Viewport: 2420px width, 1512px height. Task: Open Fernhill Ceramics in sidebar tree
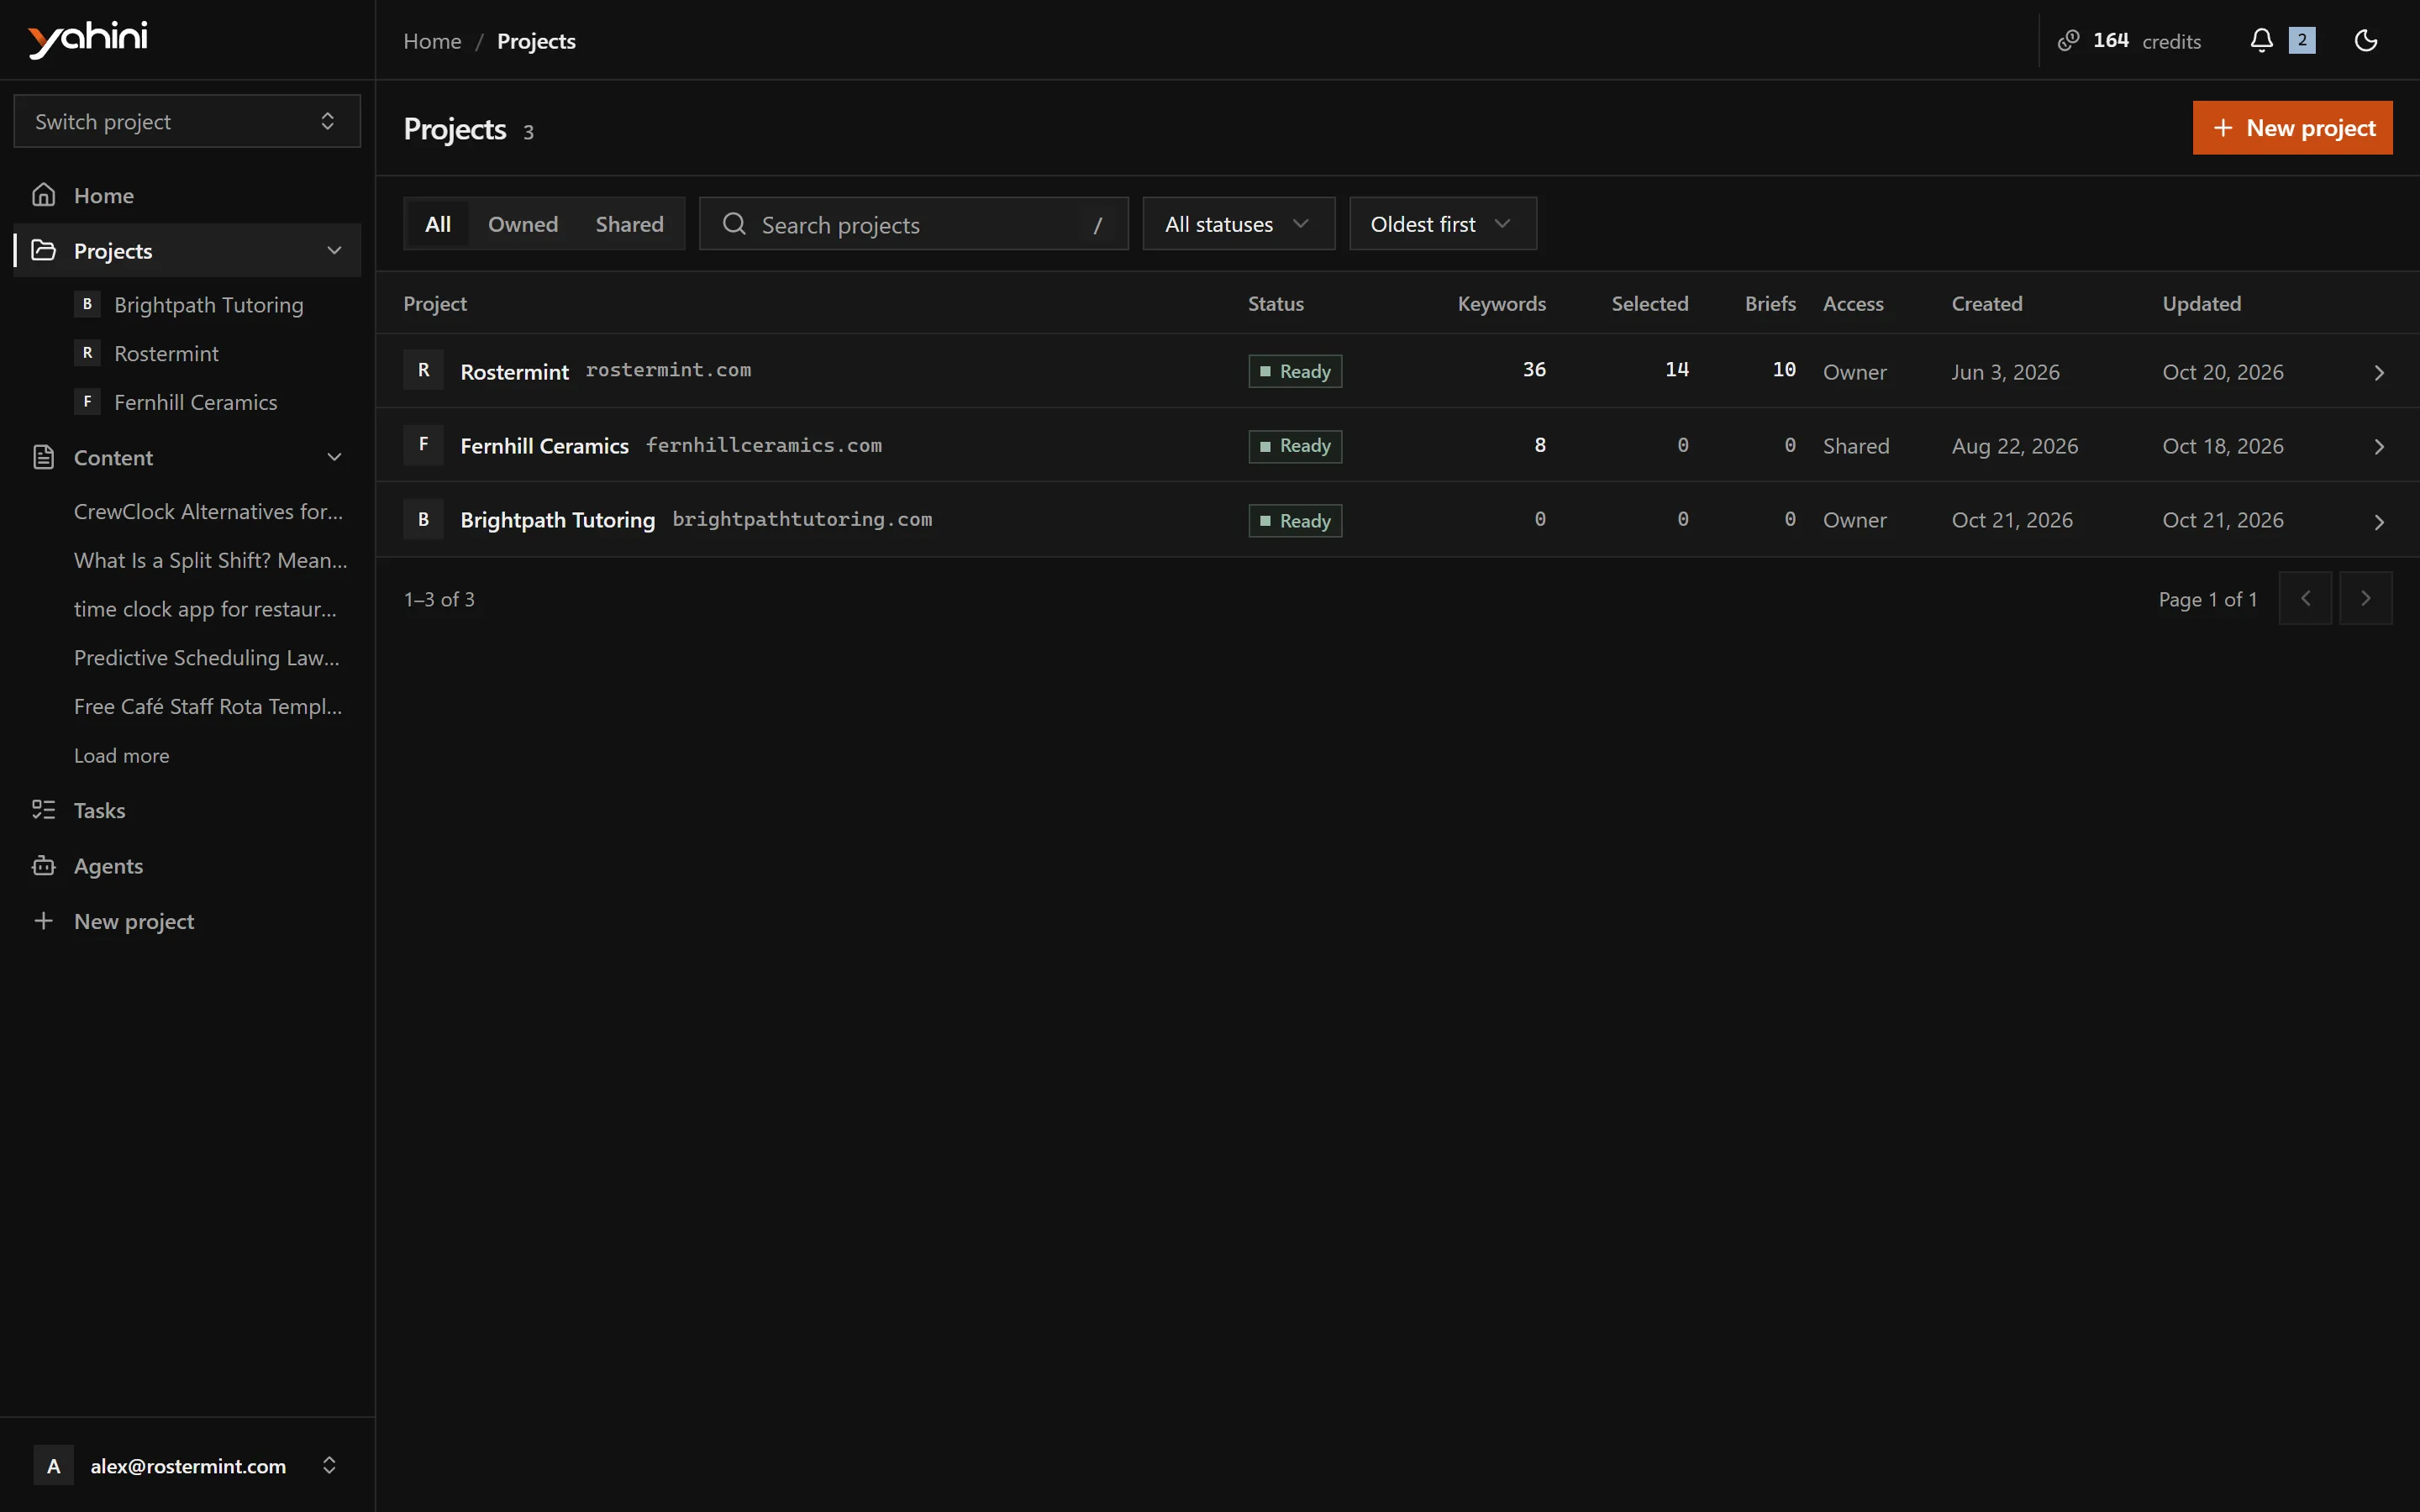point(208,402)
